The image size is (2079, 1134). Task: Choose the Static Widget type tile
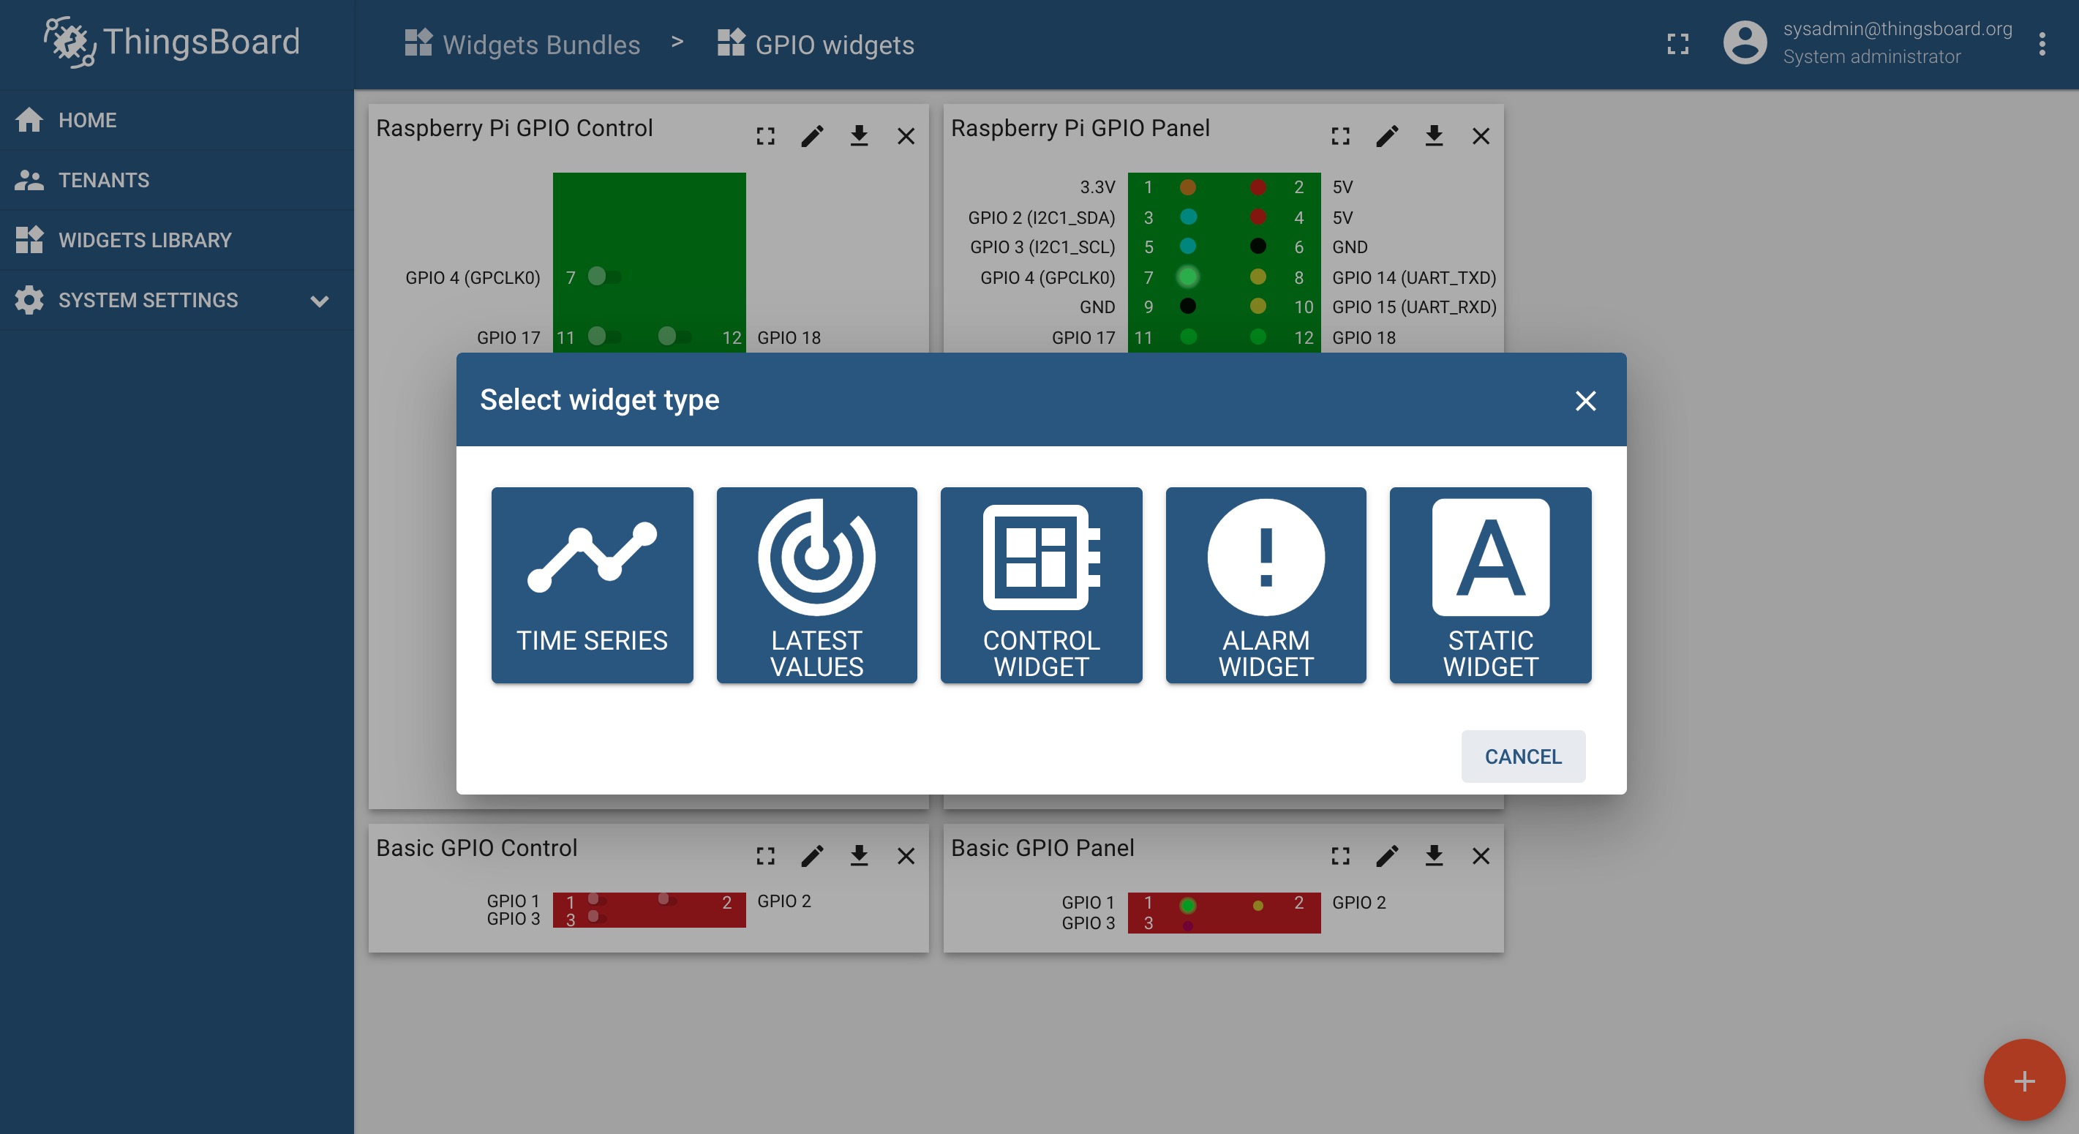point(1490,585)
